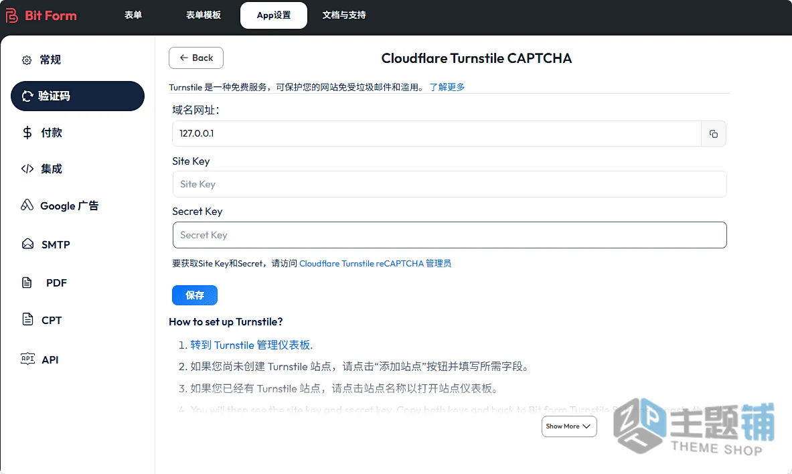Click the Bit Form logo icon
This screenshot has width=792, height=474.
point(11,15)
